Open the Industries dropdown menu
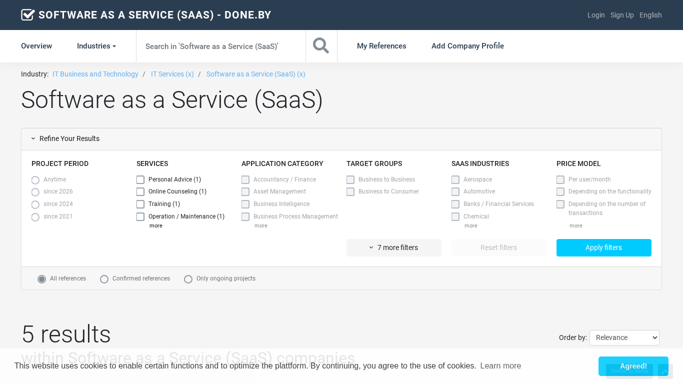This screenshot has width=683, height=384. [x=96, y=46]
